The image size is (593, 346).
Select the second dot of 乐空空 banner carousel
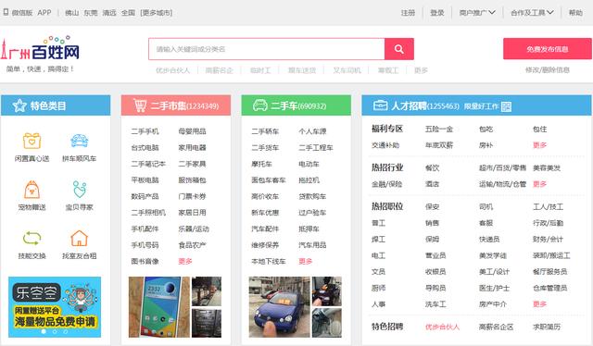pos(55,331)
